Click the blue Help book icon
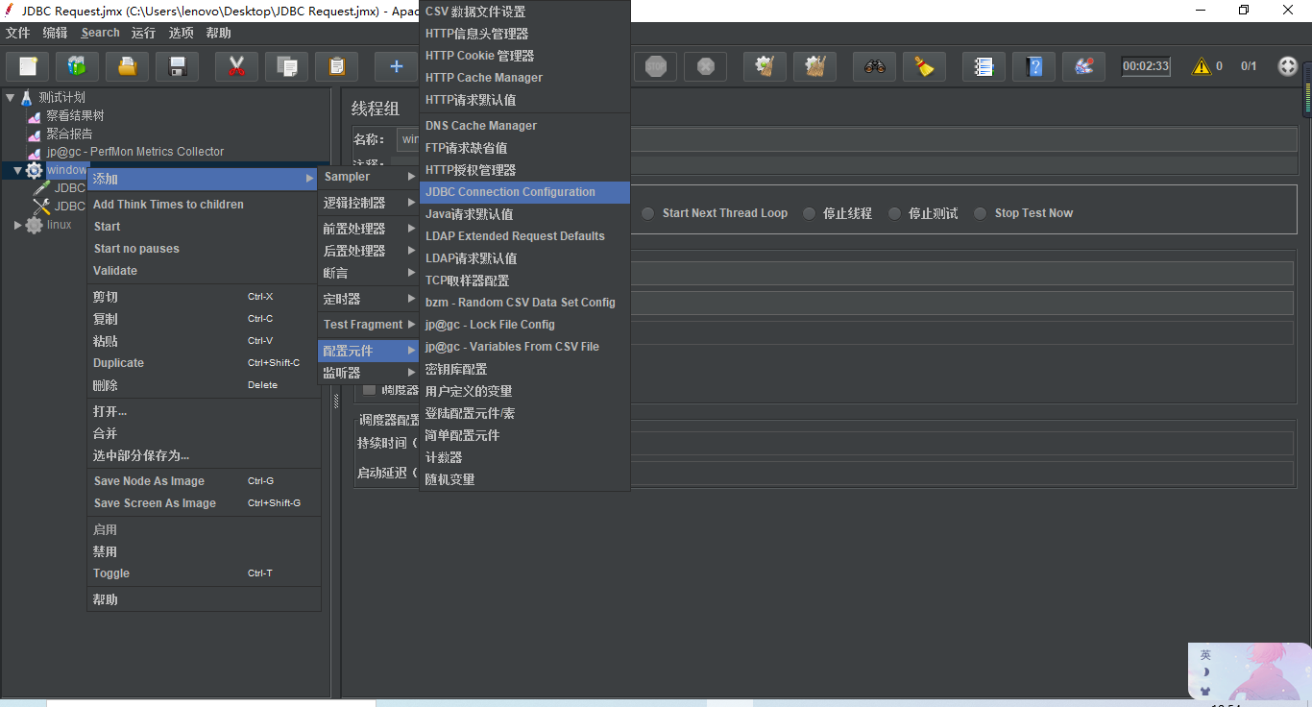 click(x=1033, y=66)
